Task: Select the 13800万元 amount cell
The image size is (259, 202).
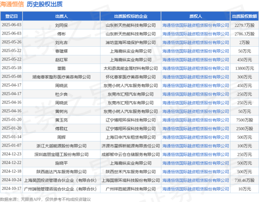Action: tap(244, 68)
